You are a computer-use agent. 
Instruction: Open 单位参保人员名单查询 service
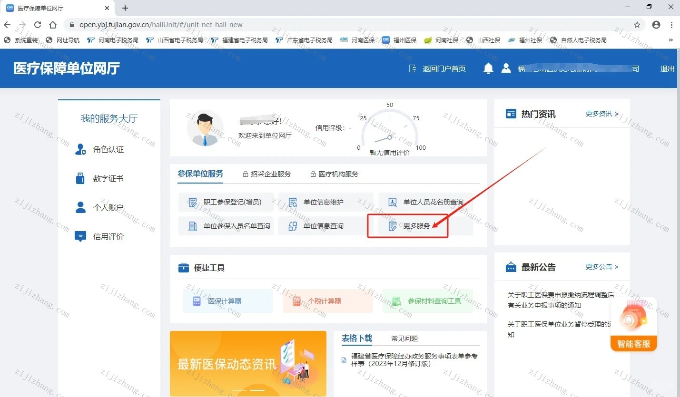[x=226, y=226]
